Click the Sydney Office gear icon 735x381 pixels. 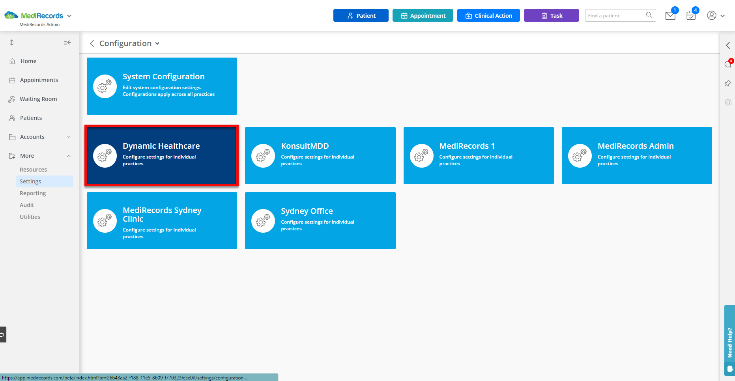point(263,221)
